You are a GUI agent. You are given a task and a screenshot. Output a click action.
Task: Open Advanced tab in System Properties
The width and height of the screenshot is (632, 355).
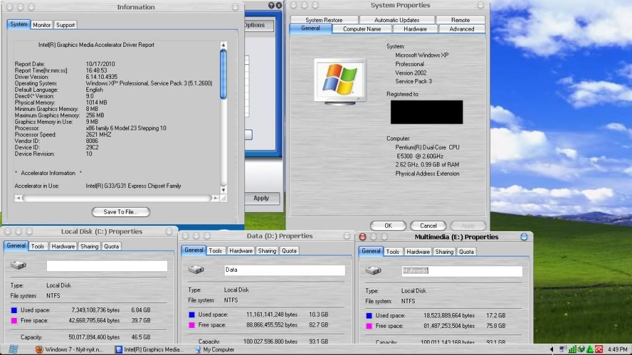462,29
